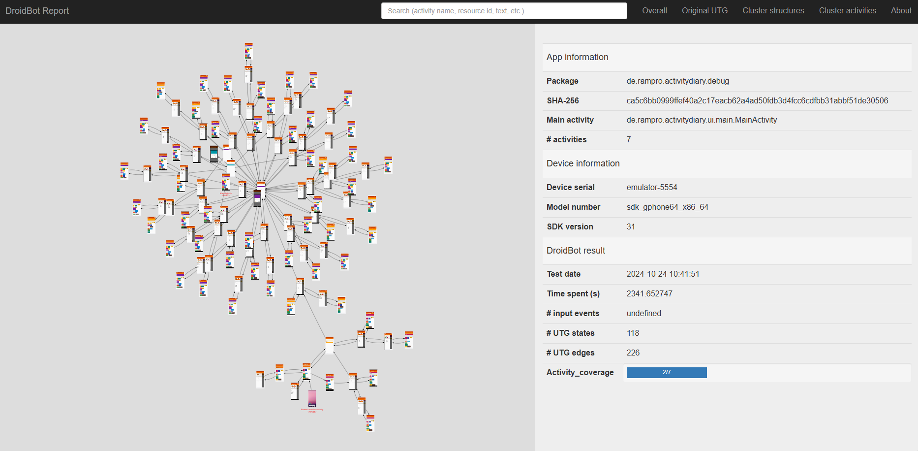Click the # activities value 7
Image resolution: width=918 pixels, height=451 pixels.
click(x=629, y=140)
